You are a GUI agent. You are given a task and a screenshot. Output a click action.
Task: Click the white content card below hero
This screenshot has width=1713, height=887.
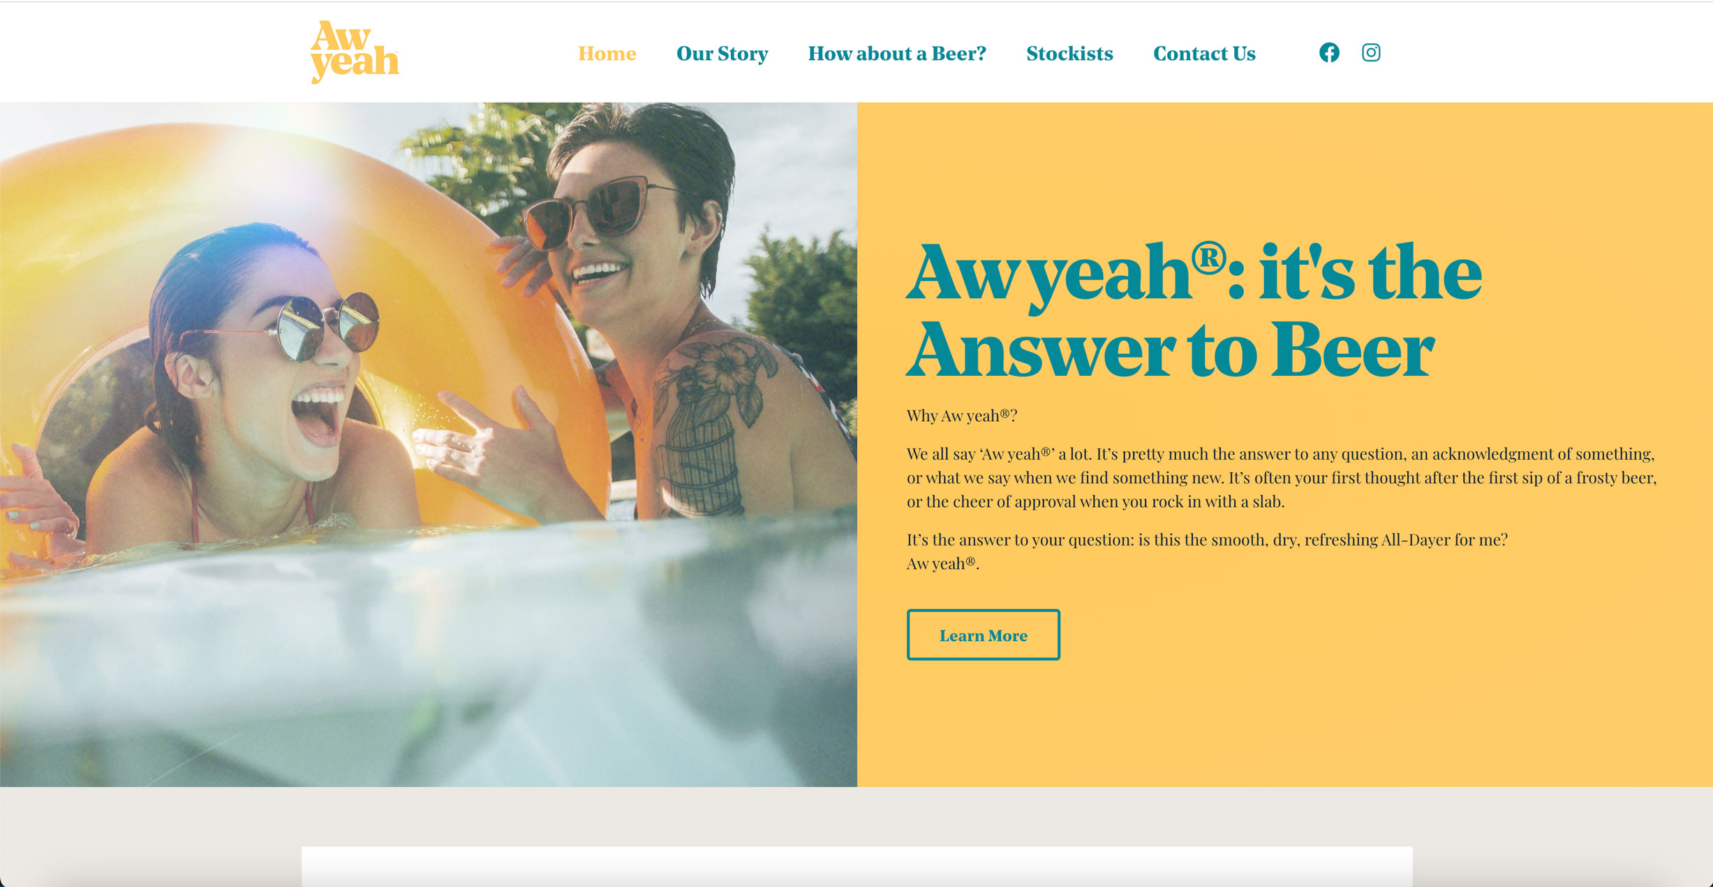click(856, 866)
